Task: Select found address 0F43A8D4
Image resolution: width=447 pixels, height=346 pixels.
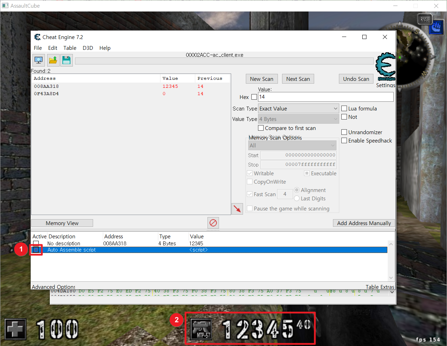Action: (x=46, y=94)
